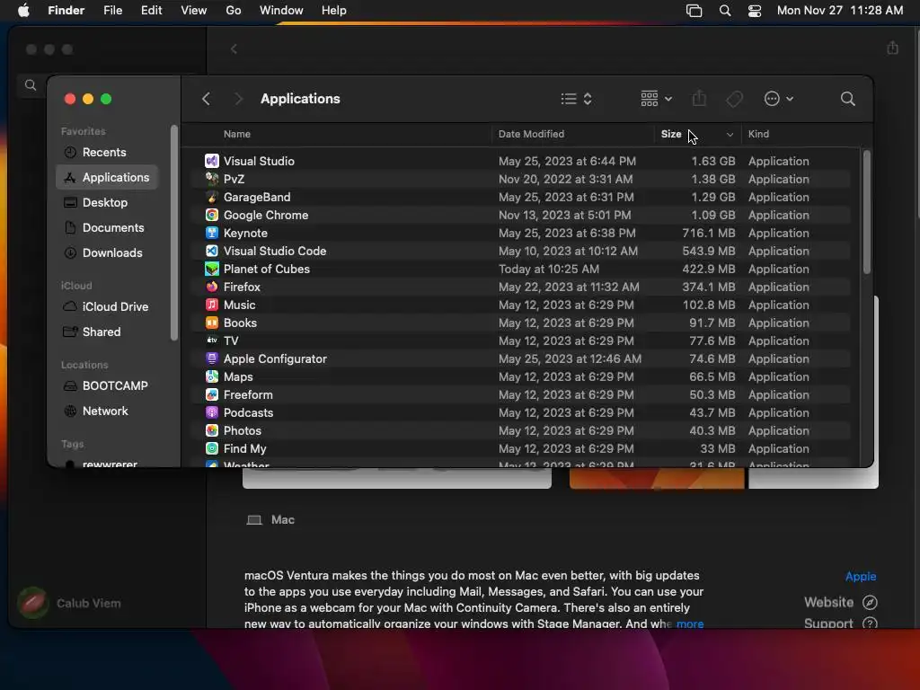Viewport: 920px width, 690px height.
Task: Open the Apple menu
Action: (23, 11)
